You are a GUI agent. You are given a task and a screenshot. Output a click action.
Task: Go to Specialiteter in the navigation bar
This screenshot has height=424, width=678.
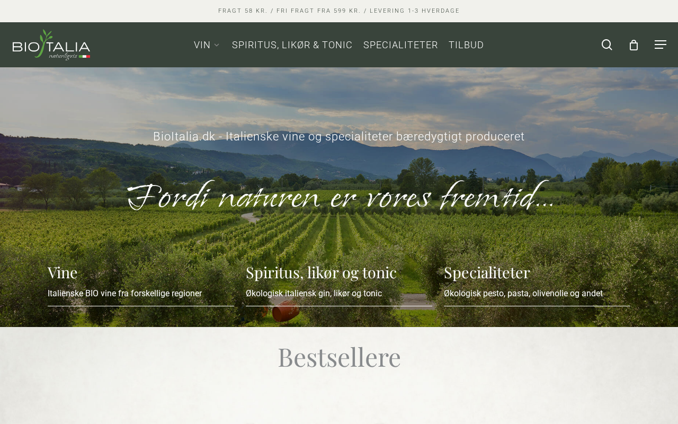tap(400, 45)
